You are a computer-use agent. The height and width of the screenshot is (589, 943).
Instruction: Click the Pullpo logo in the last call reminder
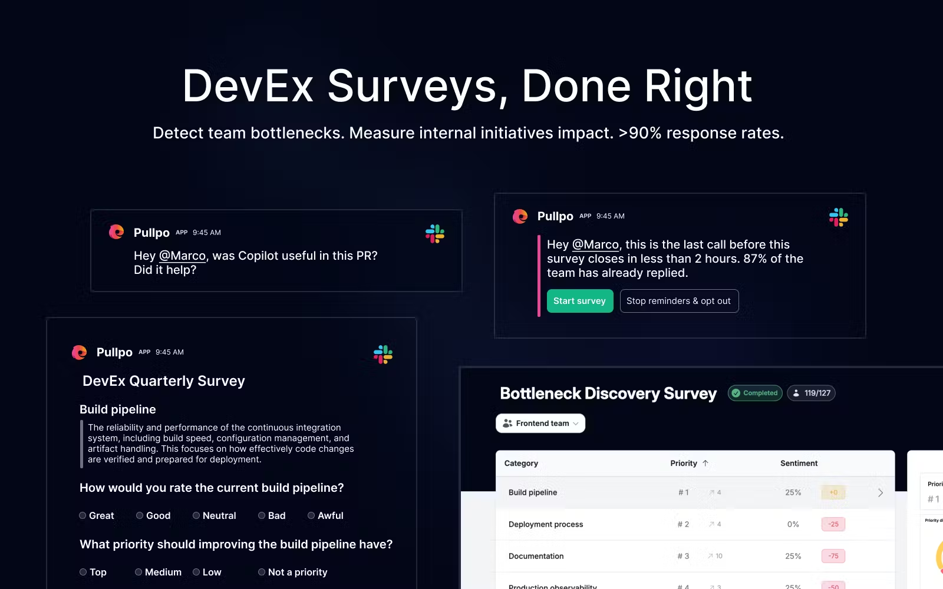pos(520,216)
